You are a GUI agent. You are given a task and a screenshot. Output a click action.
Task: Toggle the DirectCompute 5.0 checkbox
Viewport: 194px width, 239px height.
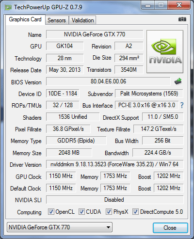(135, 211)
